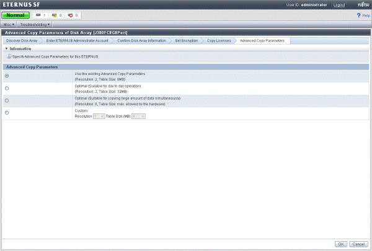Collapse the Information section triangle
372x251 pixels.
click(x=6, y=48)
